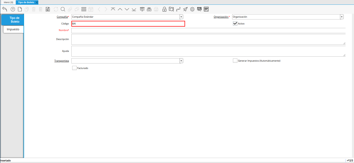Switch to the Menú (9) tab

point(8,2)
